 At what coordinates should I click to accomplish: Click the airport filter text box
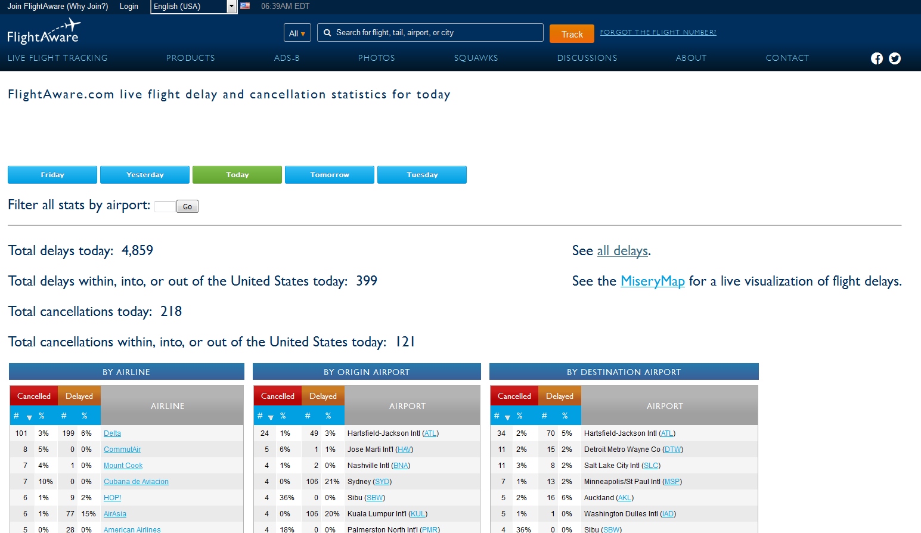click(x=165, y=207)
